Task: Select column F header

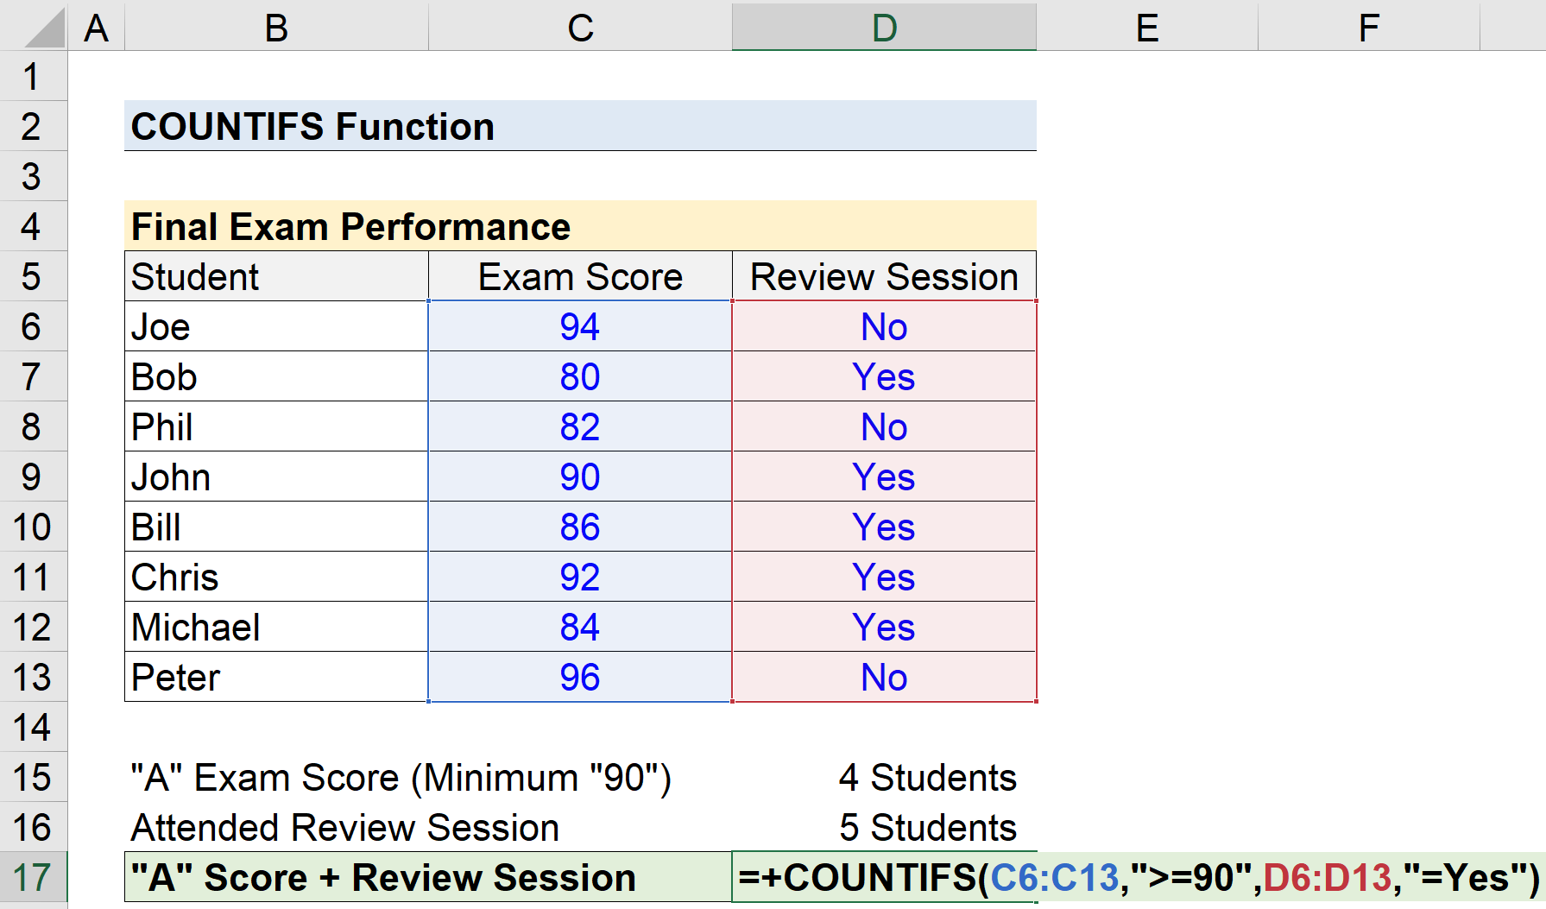Action: 1369,27
